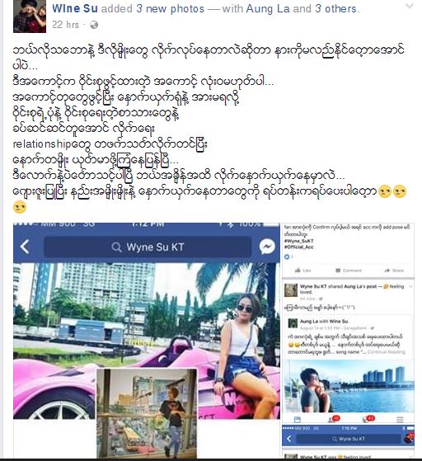Expand the post options chevron at top right
This screenshot has width=422, height=461.
tap(410, 6)
